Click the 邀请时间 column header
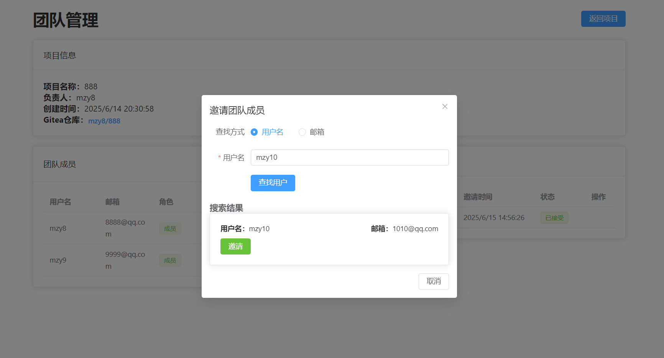 tap(478, 197)
